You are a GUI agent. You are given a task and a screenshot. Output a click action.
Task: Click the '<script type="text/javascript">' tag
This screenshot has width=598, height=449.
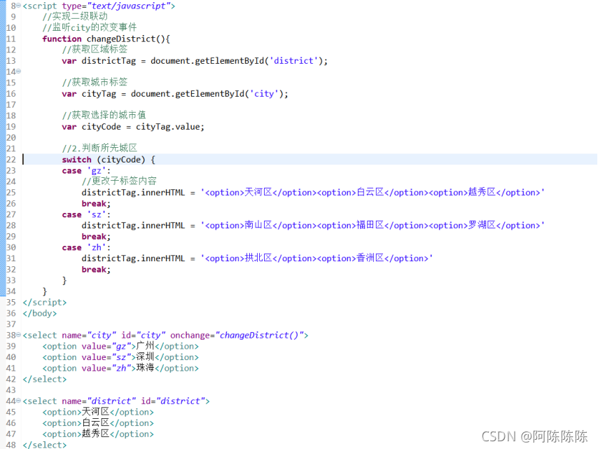pyautogui.click(x=99, y=6)
